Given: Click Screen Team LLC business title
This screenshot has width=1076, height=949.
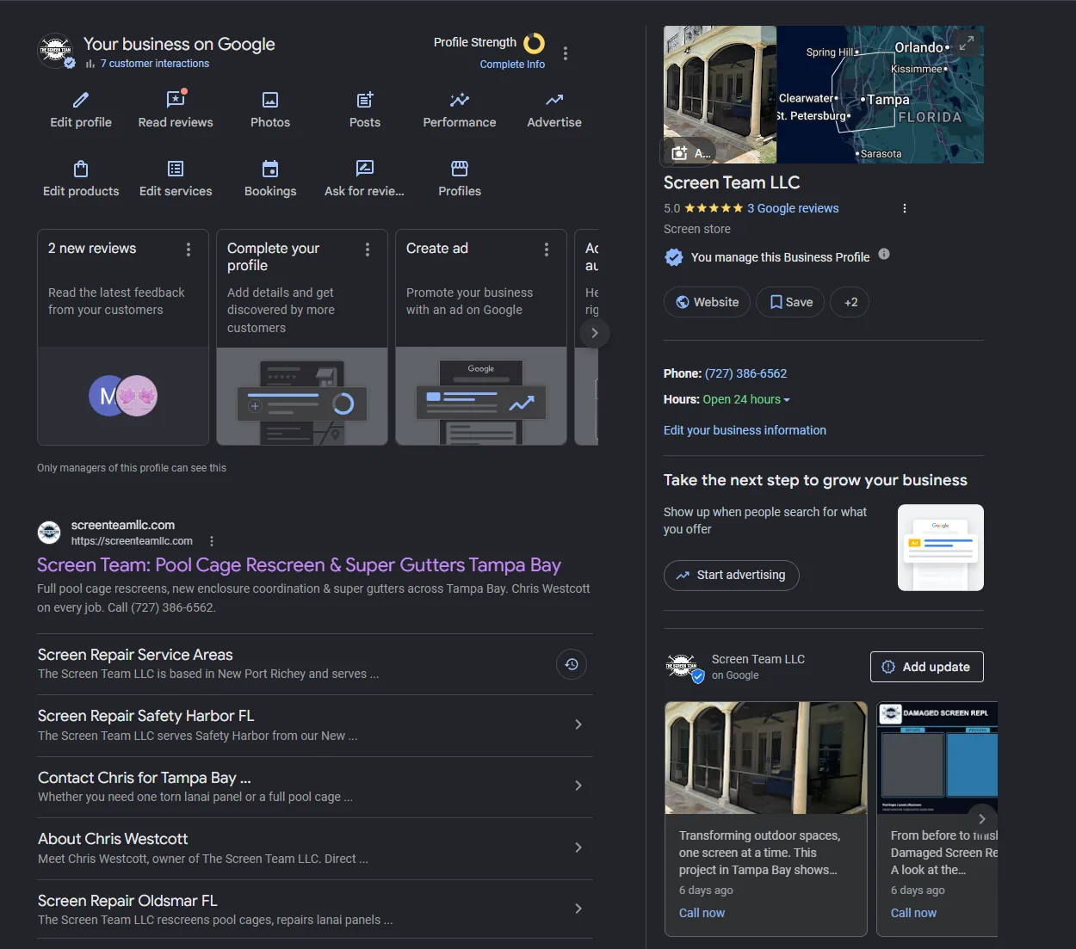Looking at the screenshot, I should point(732,182).
